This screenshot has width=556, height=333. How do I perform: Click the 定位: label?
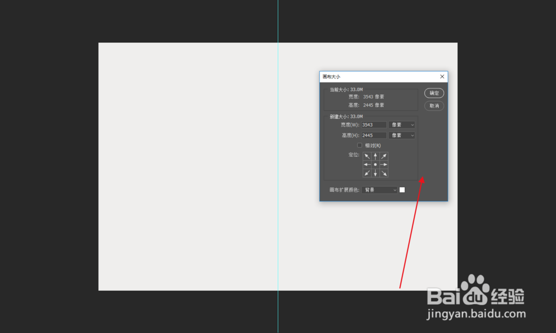pos(354,155)
